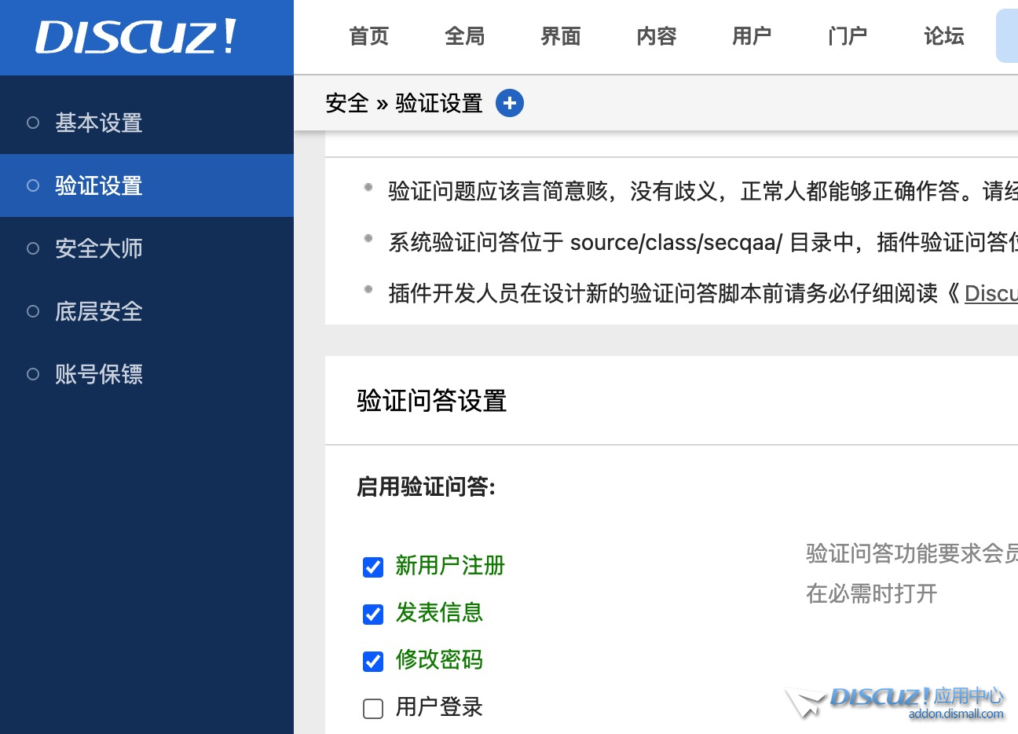Uncheck the 发表信息 checkbox
The width and height of the screenshot is (1018, 734).
373,614
